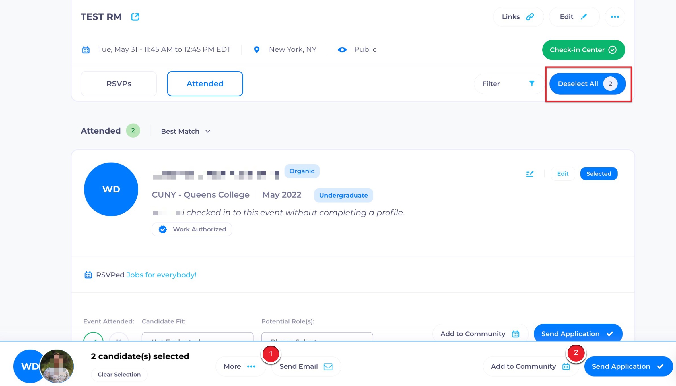This screenshot has width=676, height=386.
Task: Switch to the RSVPs tab
Action: pos(119,84)
